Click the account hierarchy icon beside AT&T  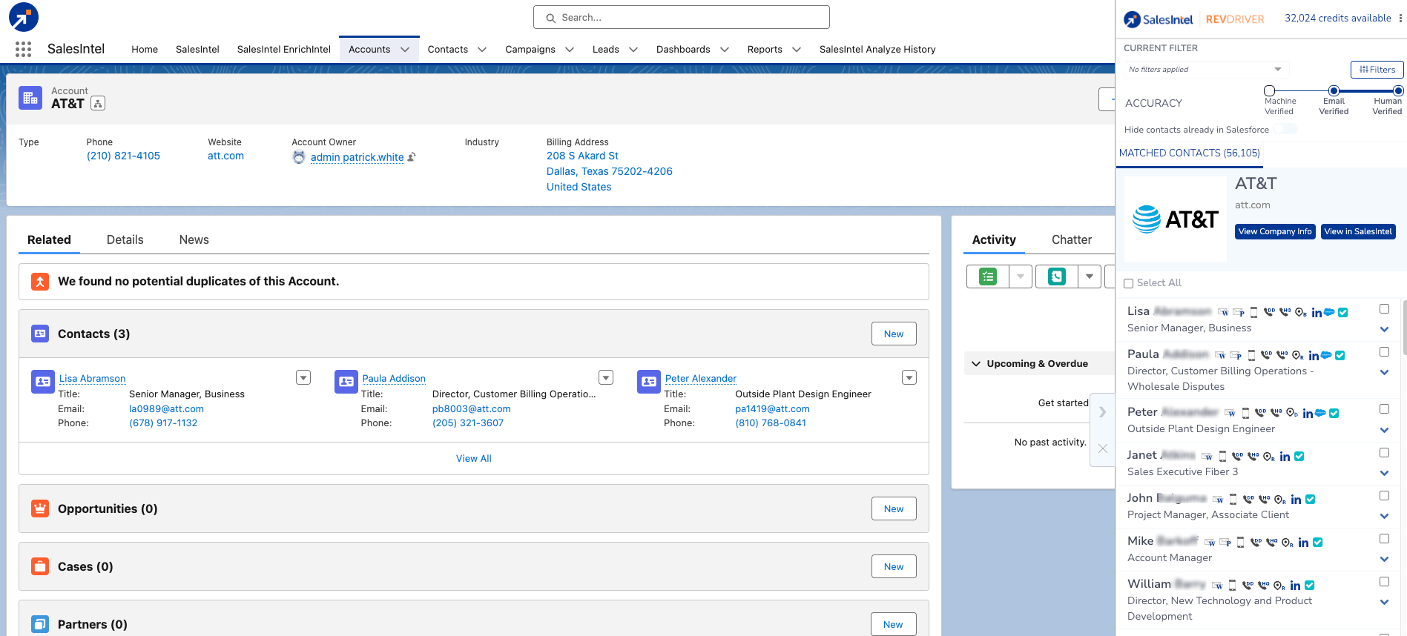pyautogui.click(x=98, y=104)
